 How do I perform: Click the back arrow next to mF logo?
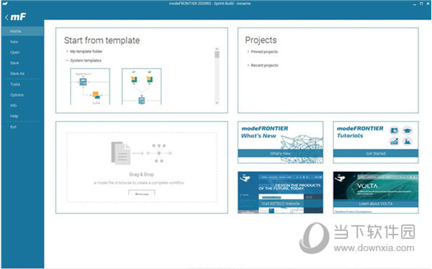point(6,17)
